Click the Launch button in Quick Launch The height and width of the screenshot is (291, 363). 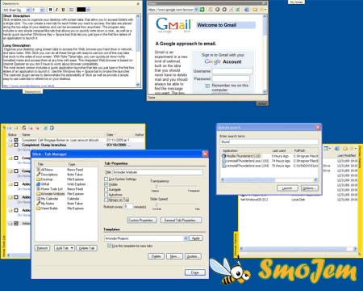[287, 188]
